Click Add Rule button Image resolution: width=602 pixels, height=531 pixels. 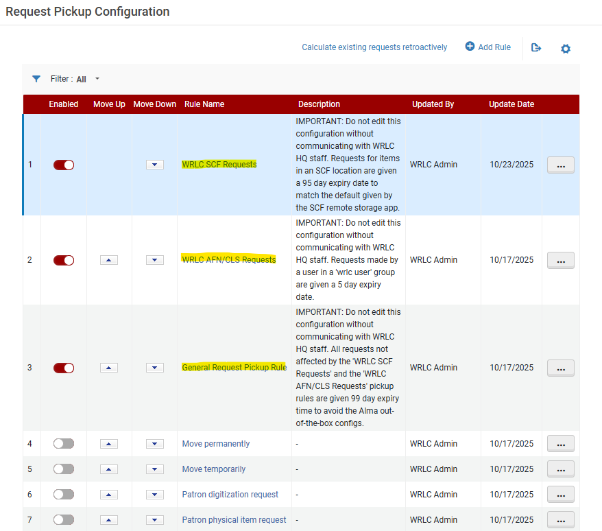(487, 47)
